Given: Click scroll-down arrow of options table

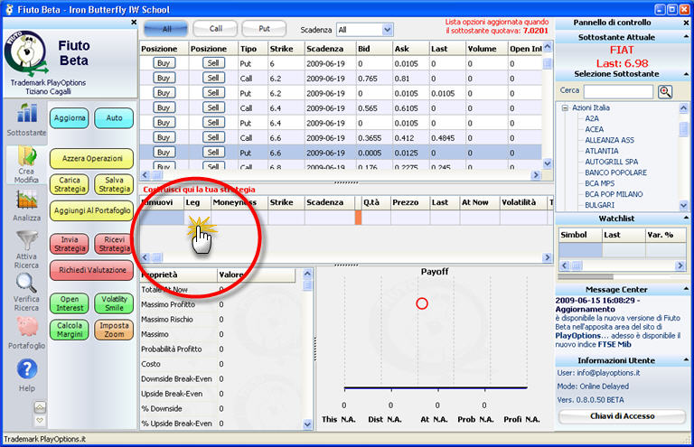Looking at the screenshot, I should pos(548,163).
